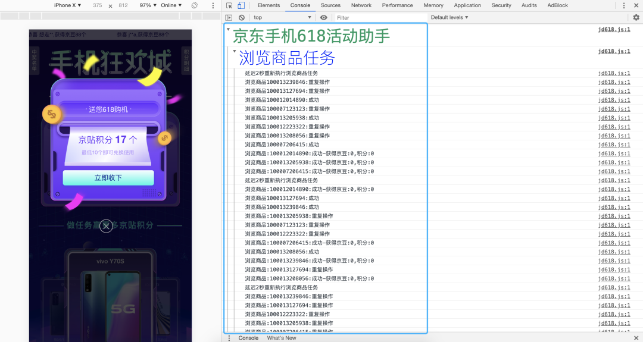Screen dimensions: 643x342
Task: Close the 京贴积分 popup with circle X
Action: pyautogui.click(x=106, y=225)
